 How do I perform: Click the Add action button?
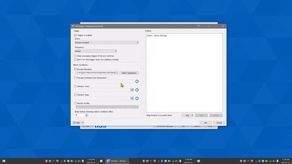187,115
